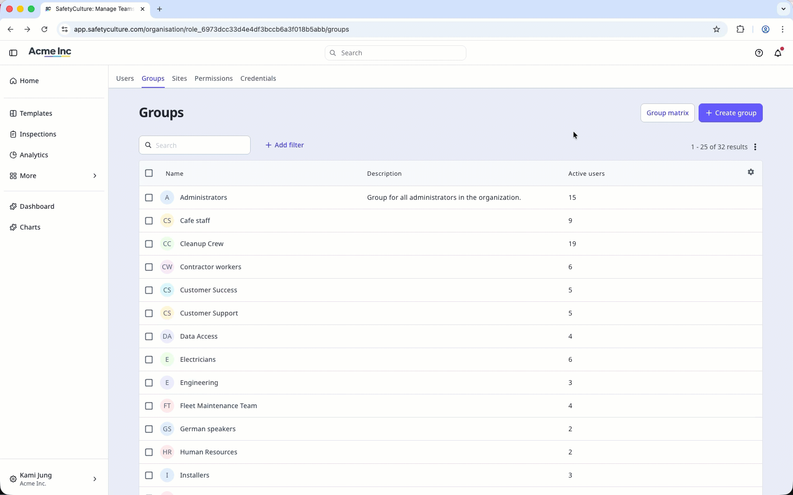Check the Contractor workers checkbox
Image resolution: width=793 pixels, height=495 pixels.
[x=149, y=267]
